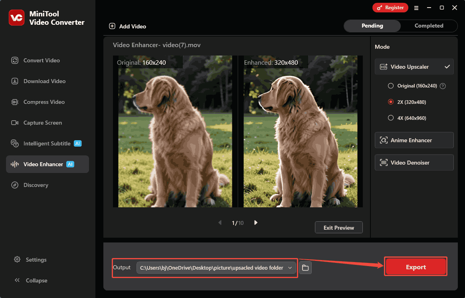Advance to the next preview frame
The image size is (465, 298).
(256, 223)
